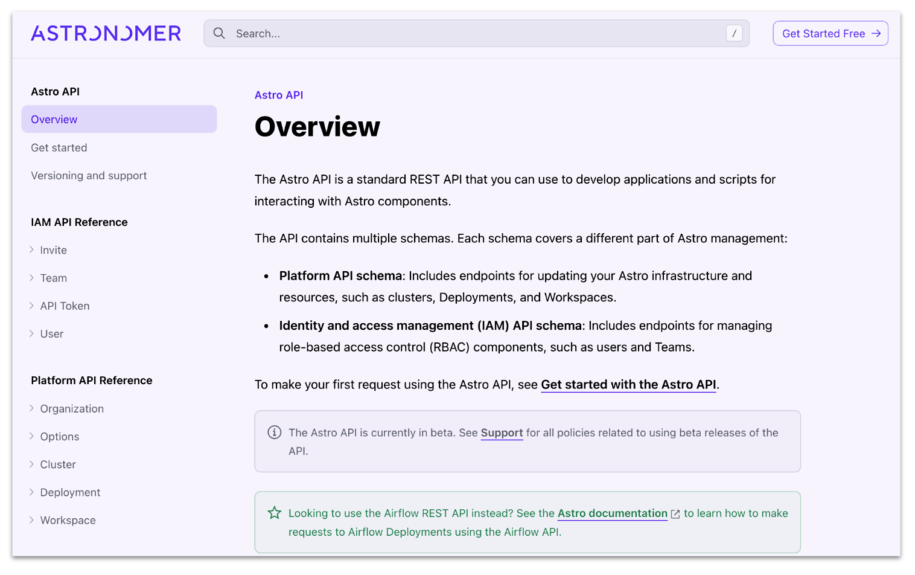
Task: Go to Versioning and support page
Action: pyautogui.click(x=89, y=176)
